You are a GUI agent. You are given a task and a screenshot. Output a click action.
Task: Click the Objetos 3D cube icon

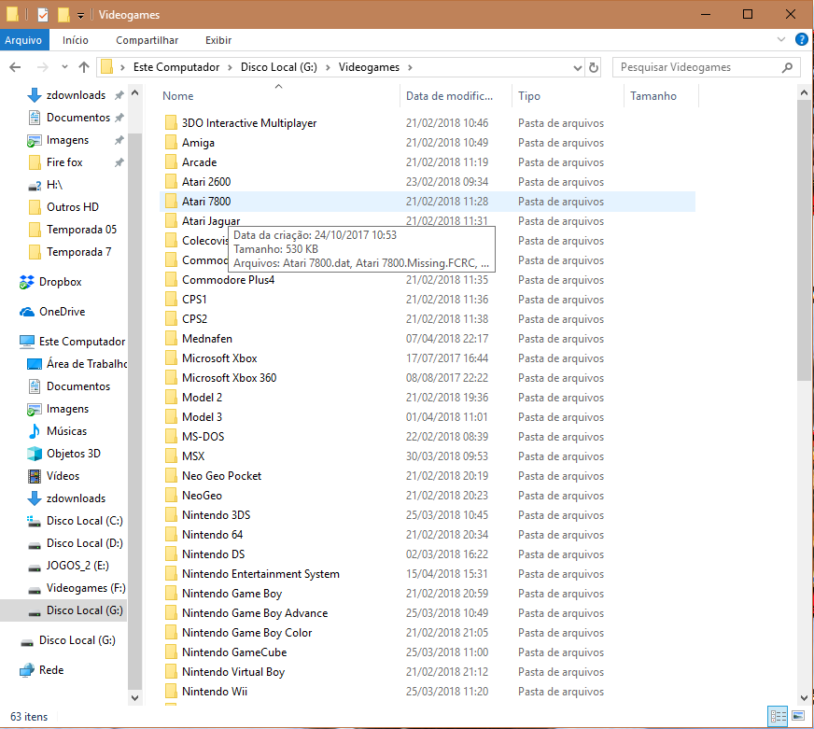click(35, 454)
